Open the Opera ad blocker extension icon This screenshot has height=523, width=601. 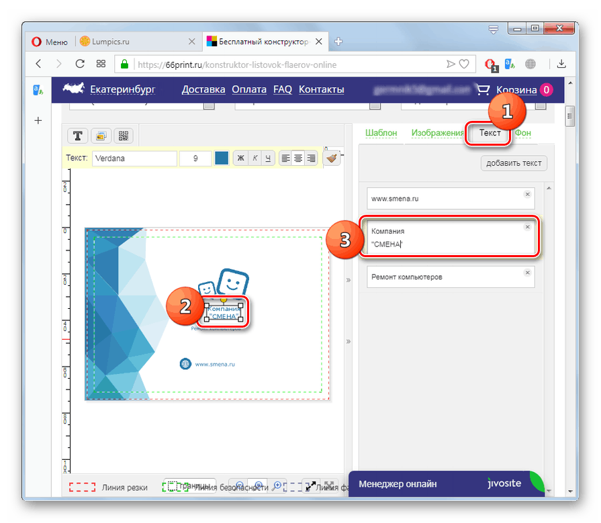(x=491, y=64)
